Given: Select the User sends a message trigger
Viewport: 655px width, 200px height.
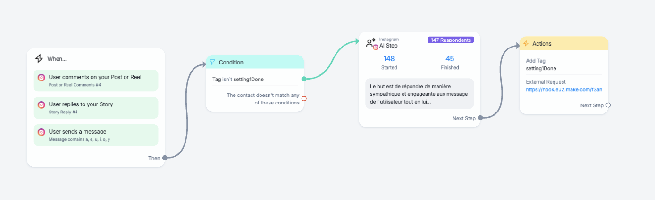Looking at the screenshot, I should (x=96, y=135).
